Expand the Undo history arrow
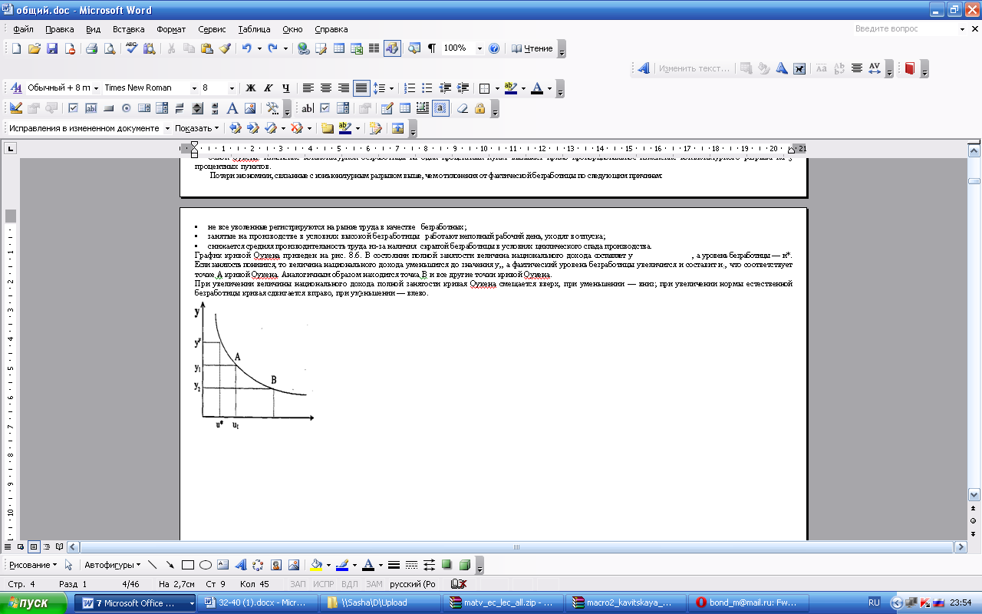The height and width of the screenshot is (614, 982). point(258,48)
